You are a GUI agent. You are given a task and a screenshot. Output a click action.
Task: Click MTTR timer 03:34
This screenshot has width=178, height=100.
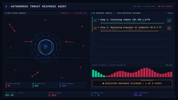click(x=9, y=95)
